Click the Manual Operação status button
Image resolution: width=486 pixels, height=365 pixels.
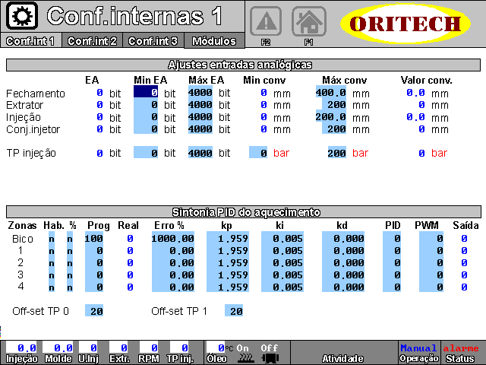click(418, 353)
